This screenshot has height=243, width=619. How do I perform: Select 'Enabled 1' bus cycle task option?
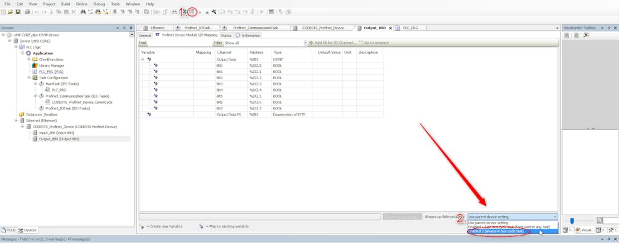(513, 227)
